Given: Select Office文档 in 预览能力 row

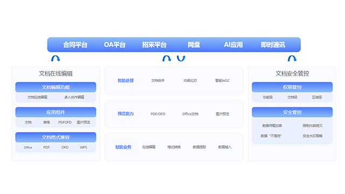Looking at the screenshot, I should pyautogui.click(x=190, y=114).
